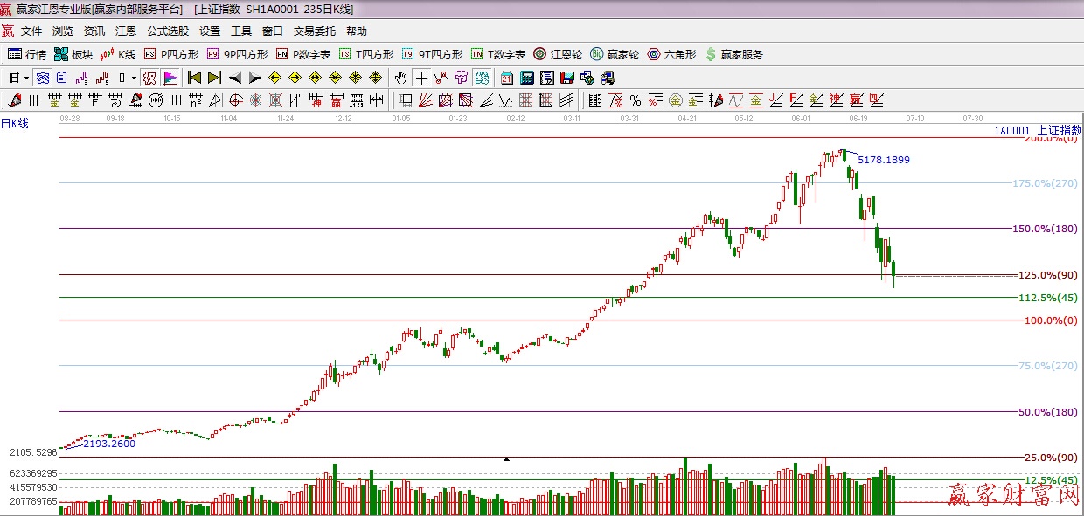Expand the candlestick style dropdown arrow
The width and height of the screenshot is (1084, 516).
click(134, 78)
